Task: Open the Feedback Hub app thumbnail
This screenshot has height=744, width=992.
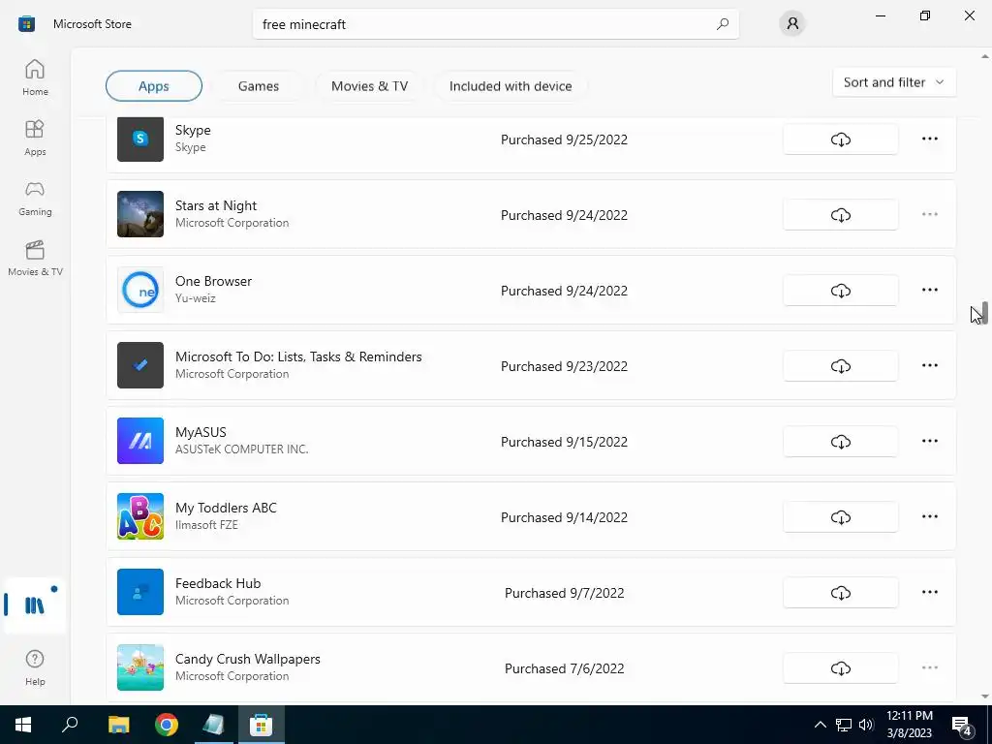Action: pyautogui.click(x=140, y=592)
